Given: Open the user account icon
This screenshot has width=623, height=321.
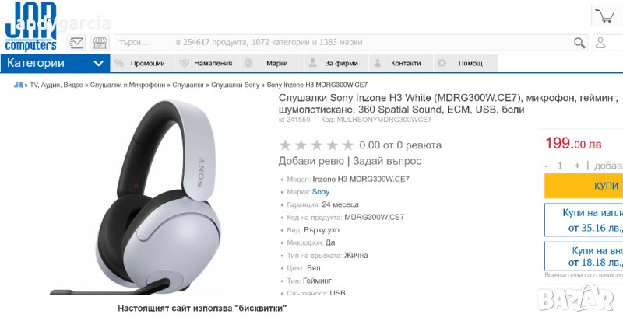Looking at the screenshot, I should click(600, 43).
